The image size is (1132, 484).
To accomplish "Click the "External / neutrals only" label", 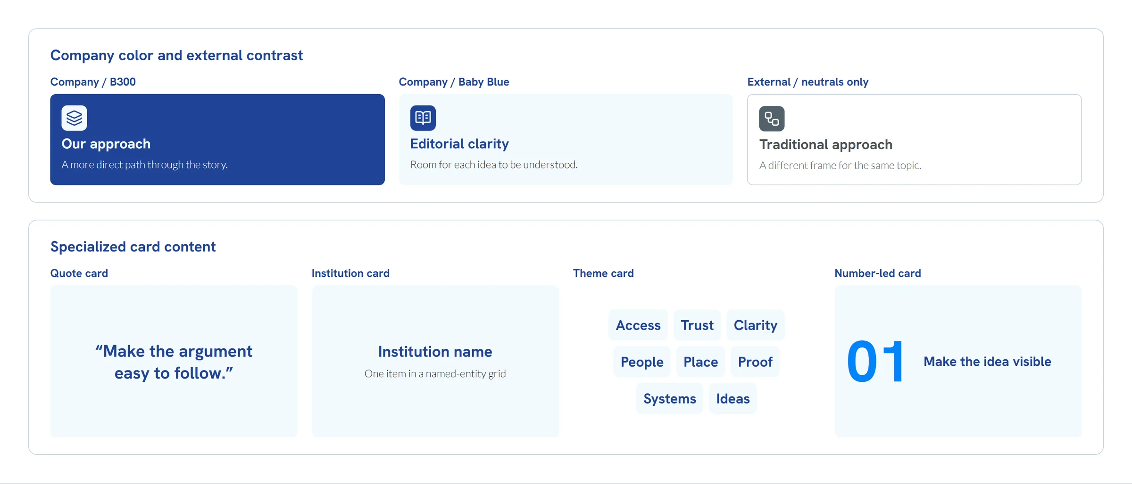I will [808, 82].
